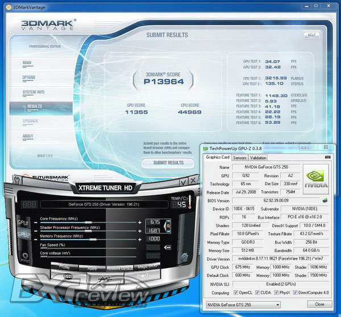Click the Sync icon in Xtreme Tuner

click(x=25, y=258)
